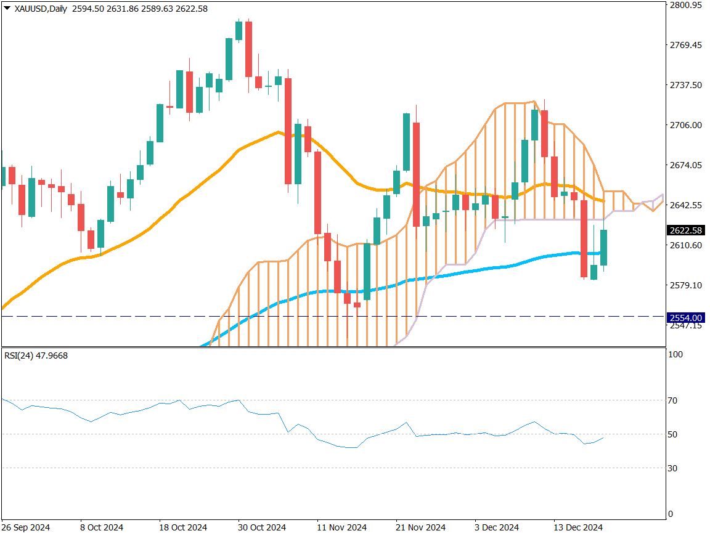
Task: Select the current price tag 2622.58
Action: 685,230
